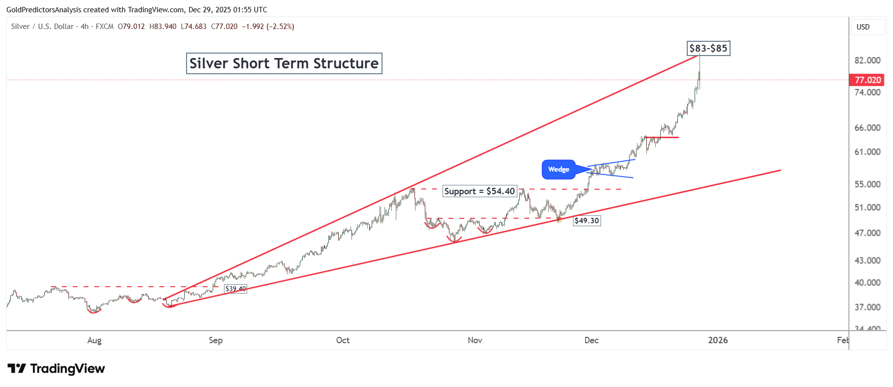Click the Oct label on time axis
Viewport: 893px width, 387px height.
coord(343,340)
